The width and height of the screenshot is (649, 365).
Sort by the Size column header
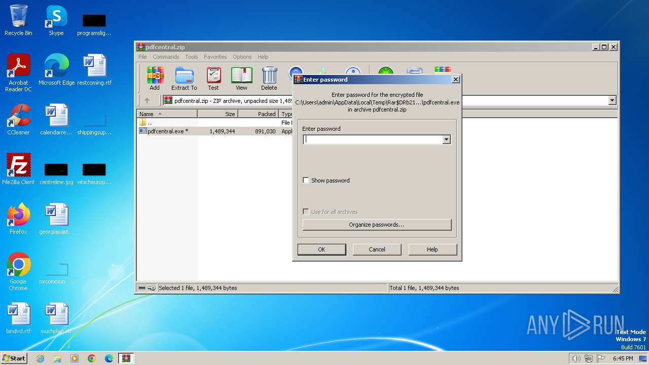click(218, 114)
